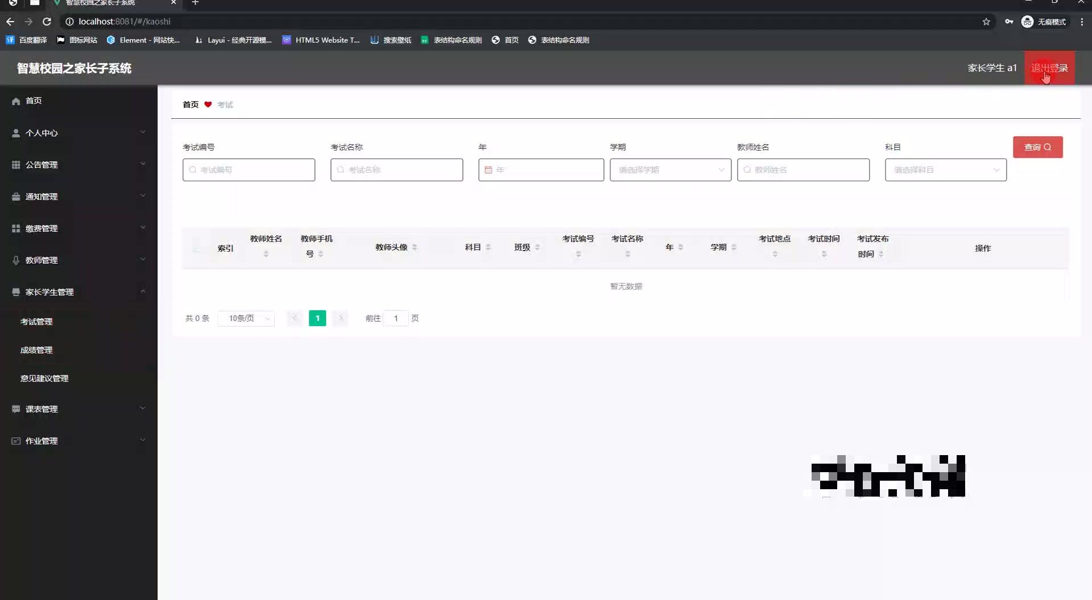This screenshot has height=600, width=1092.
Task: Sort by 科目 column arrows
Action: (x=488, y=247)
